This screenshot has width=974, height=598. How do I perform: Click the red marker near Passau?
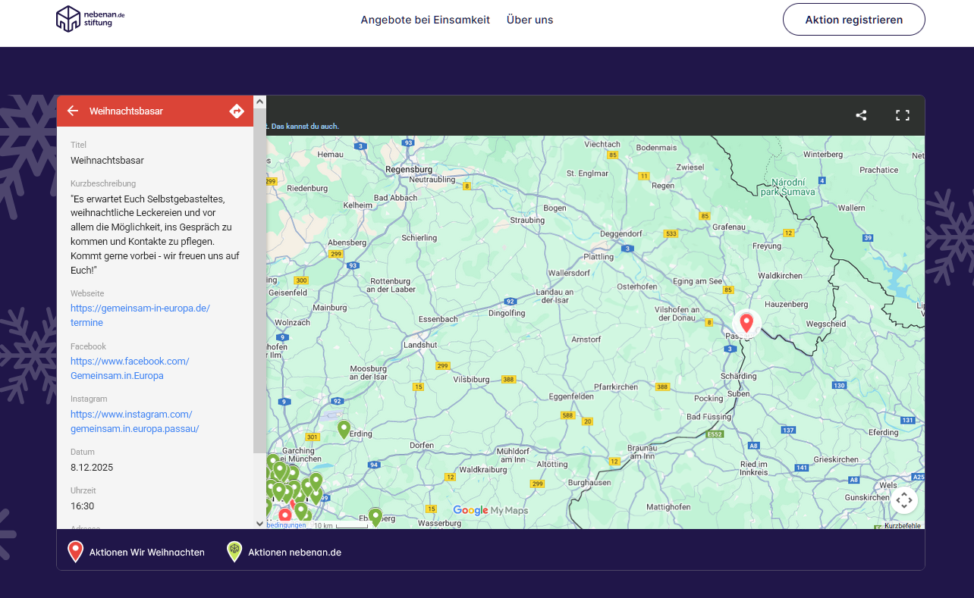coord(746,322)
